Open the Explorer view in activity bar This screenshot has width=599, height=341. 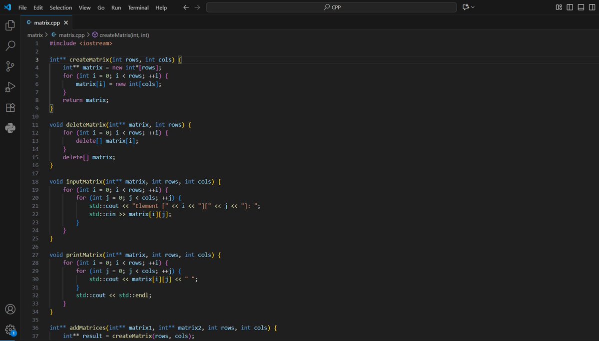(x=10, y=25)
